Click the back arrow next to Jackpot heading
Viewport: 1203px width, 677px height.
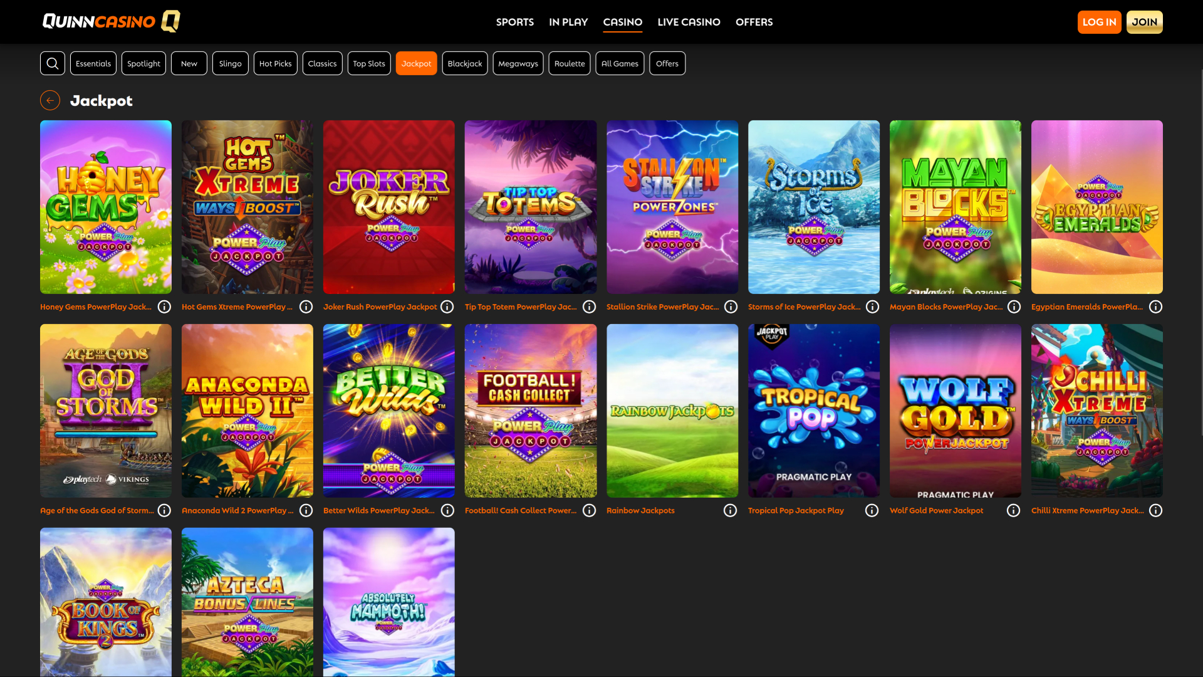click(x=50, y=100)
